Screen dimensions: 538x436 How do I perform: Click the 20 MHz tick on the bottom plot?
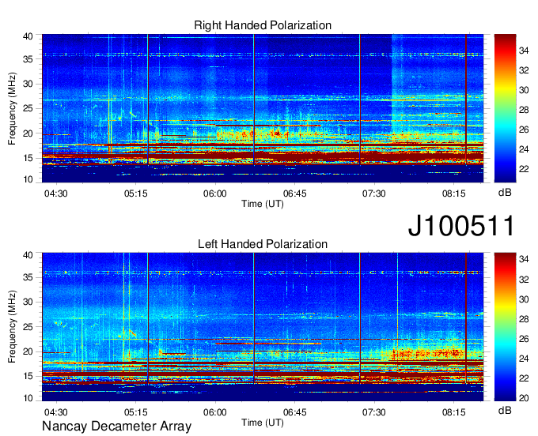[28, 351]
